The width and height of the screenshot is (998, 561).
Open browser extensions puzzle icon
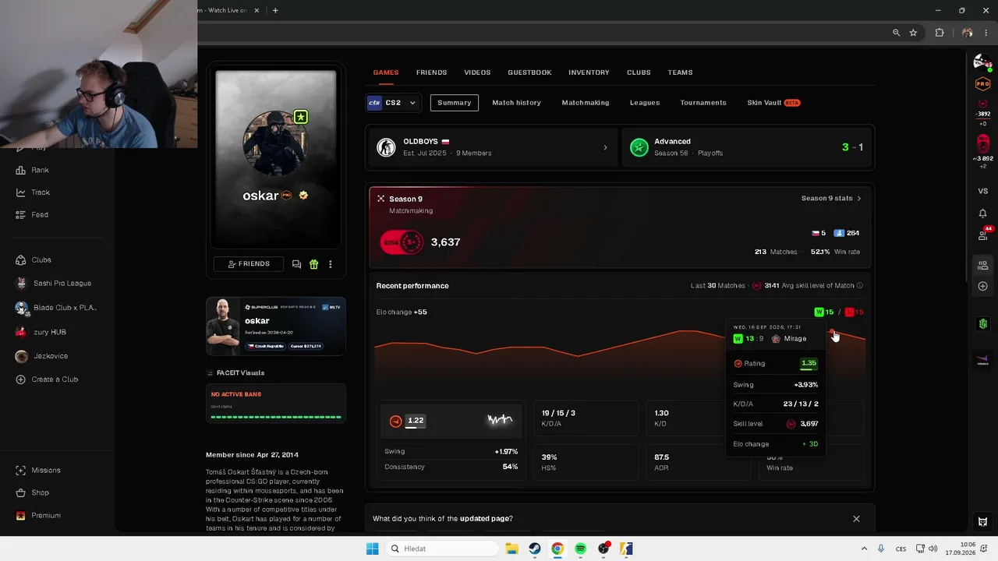[939, 33]
